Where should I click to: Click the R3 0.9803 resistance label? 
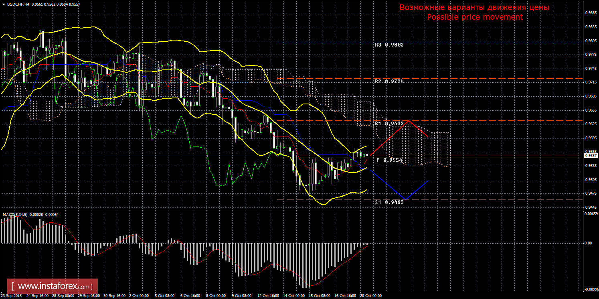[389, 45]
